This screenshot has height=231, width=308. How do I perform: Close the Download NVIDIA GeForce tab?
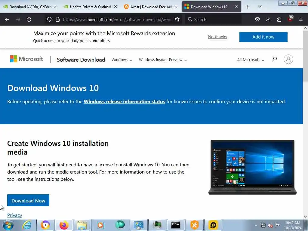[x=55, y=7]
